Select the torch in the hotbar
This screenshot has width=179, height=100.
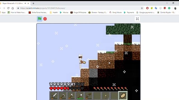[x=106, y=96]
